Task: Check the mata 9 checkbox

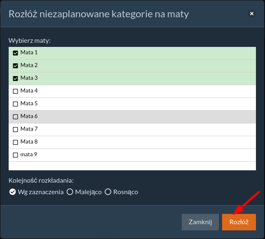Action: point(16,155)
